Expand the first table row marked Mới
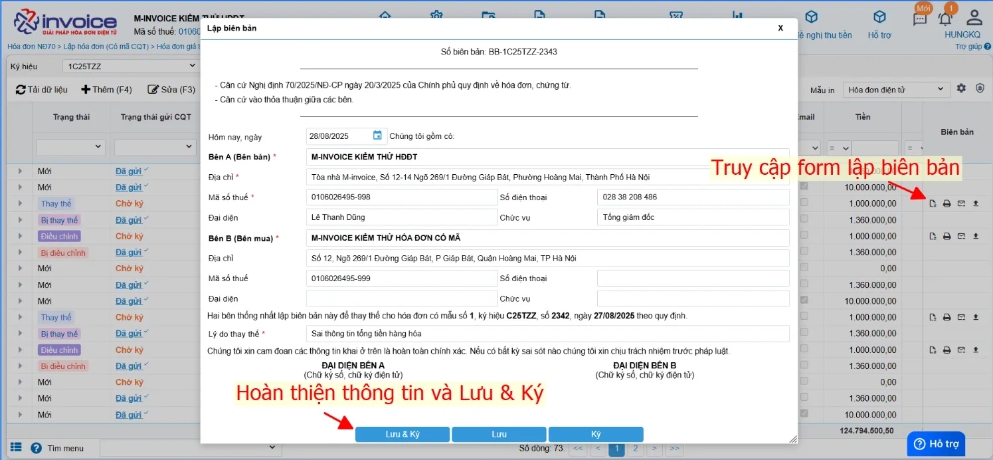The width and height of the screenshot is (993, 460). pyautogui.click(x=20, y=172)
